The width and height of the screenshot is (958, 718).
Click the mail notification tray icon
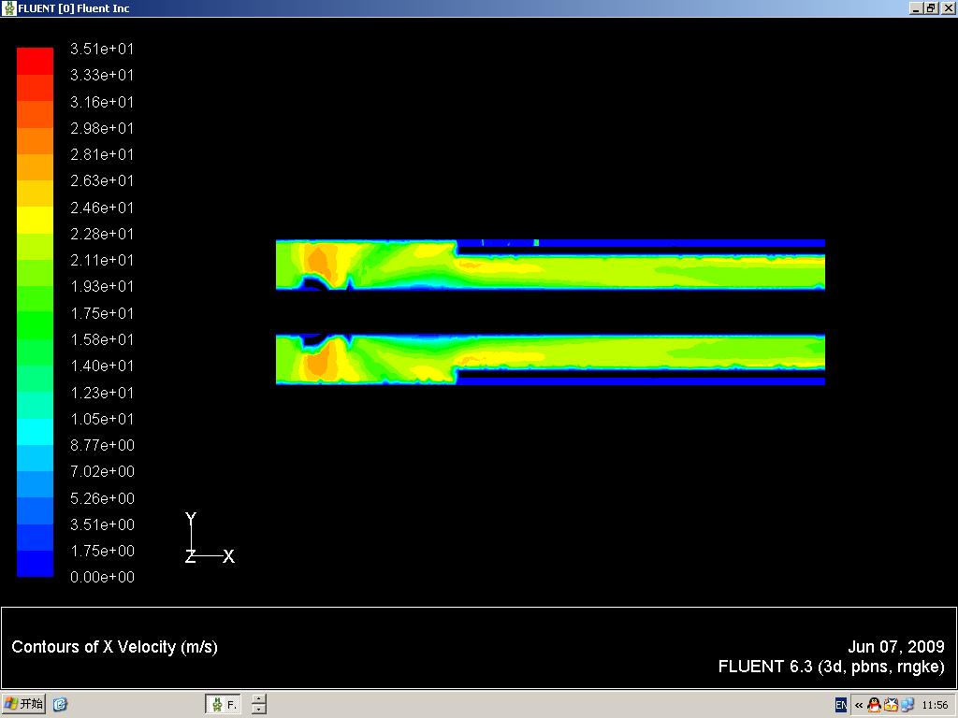click(891, 705)
